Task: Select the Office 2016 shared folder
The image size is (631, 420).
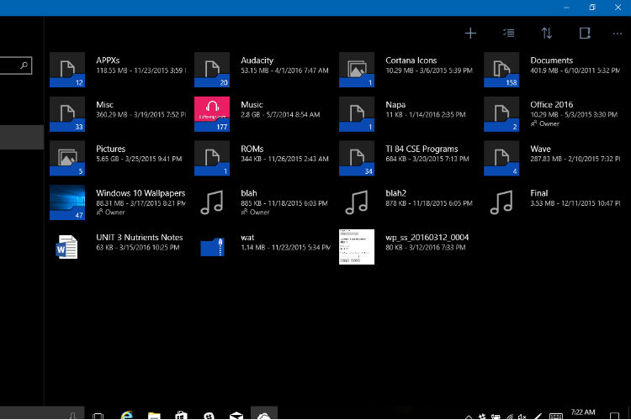Action: [x=501, y=113]
